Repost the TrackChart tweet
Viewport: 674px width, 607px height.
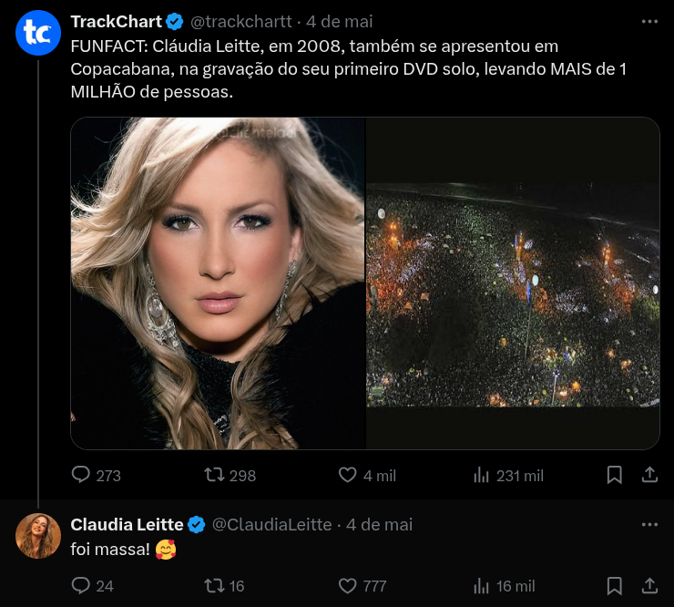pos(215,475)
